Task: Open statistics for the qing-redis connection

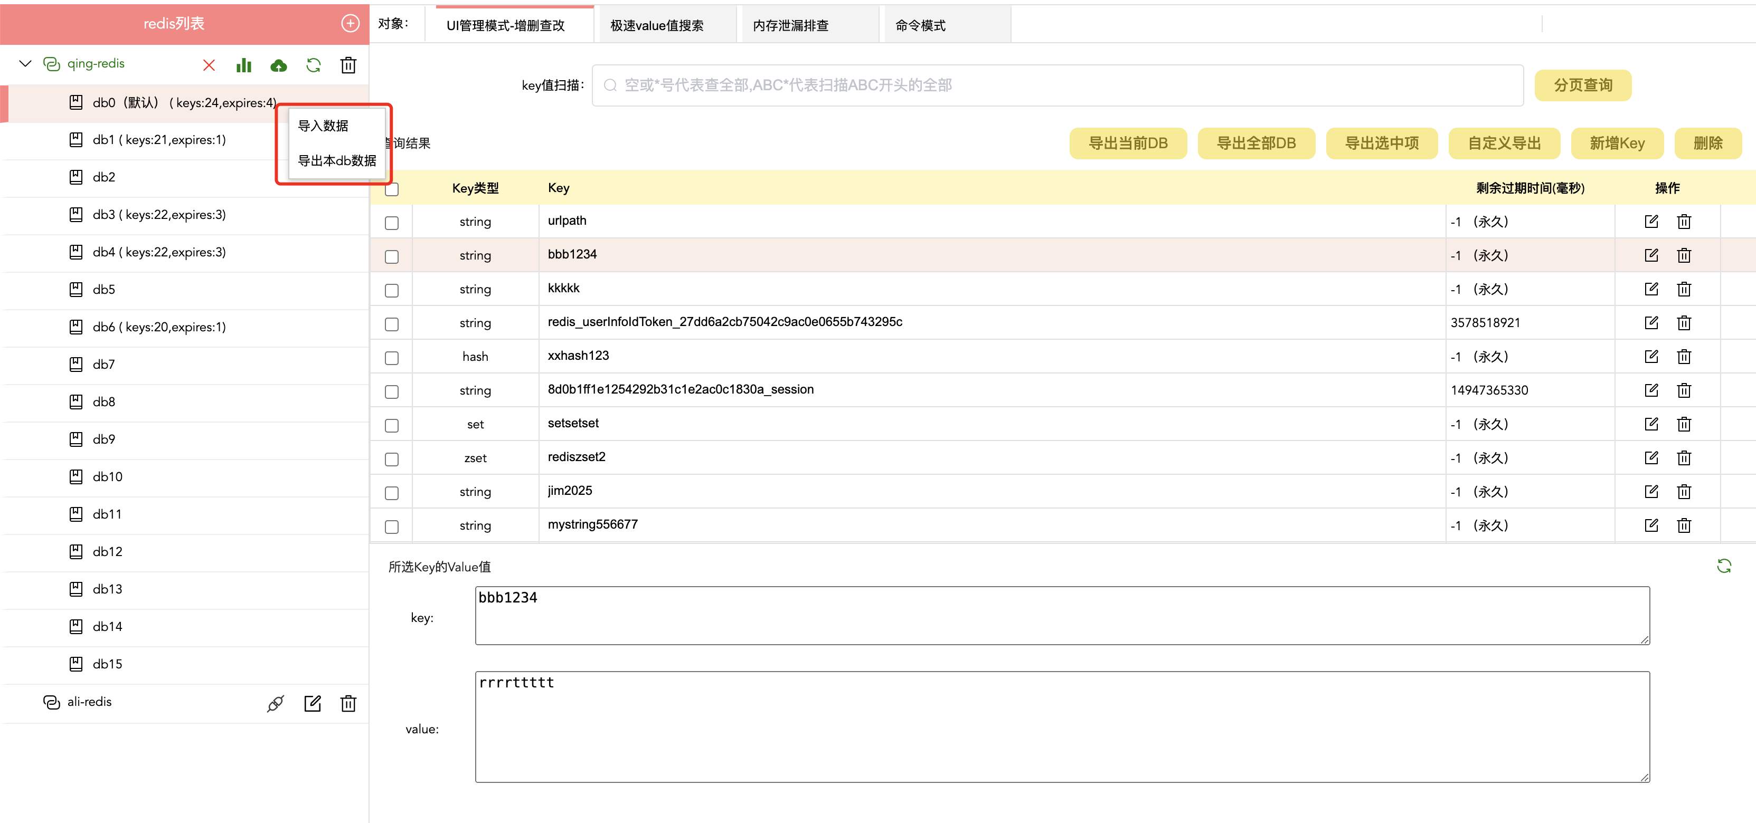Action: tap(243, 65)
